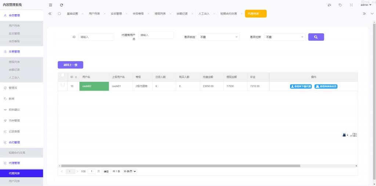376x186 pixels.
Task: Click the refresh icon in top bar
Action: pos(61,5)
